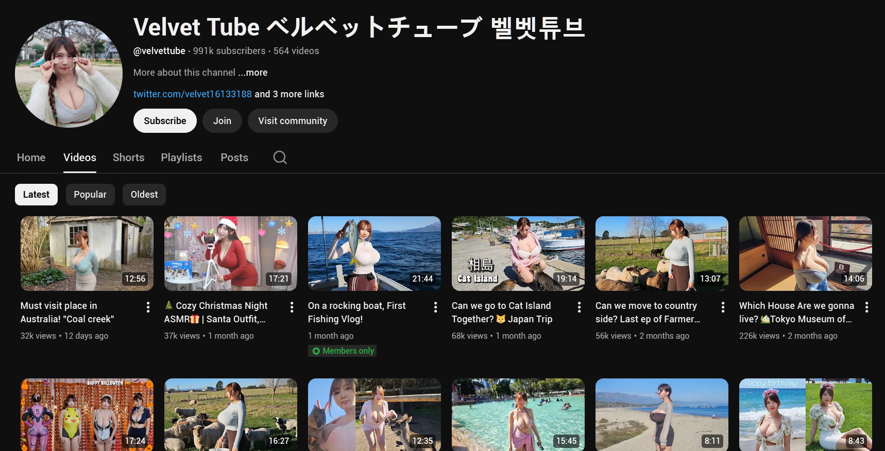Expand channel description with ...more
Viewport: 885px width, 451px height.
coord(253,73)
